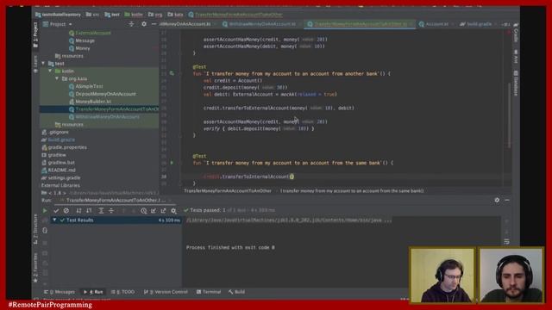Screen dimensions: 552x310
Task: Sort test results by duration icon
Action: coord(89,210)
